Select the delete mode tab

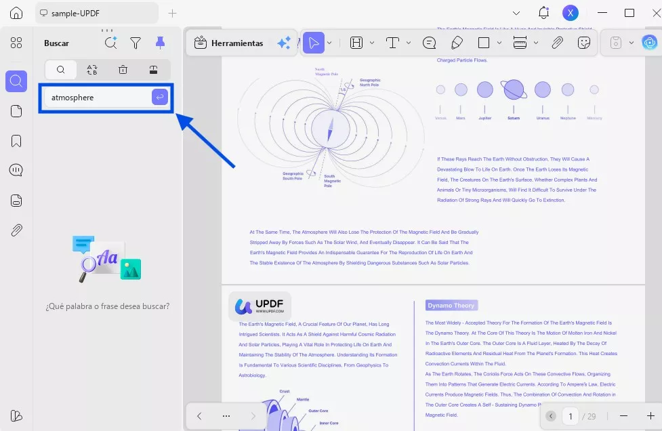123,70
